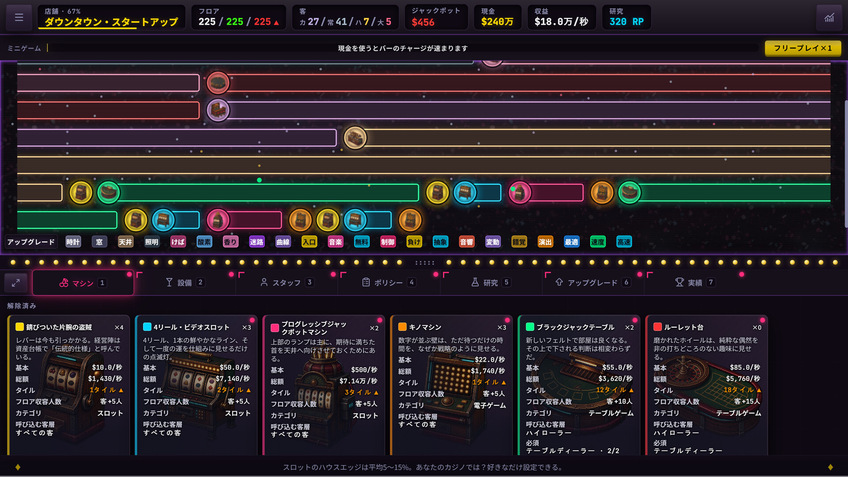Select the ルーレット台 card
Screen dimensions: 848x477
pos(707,385)
